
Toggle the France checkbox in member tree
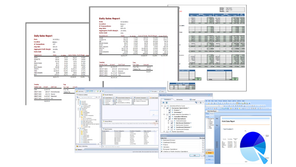(x=169, y=110)
